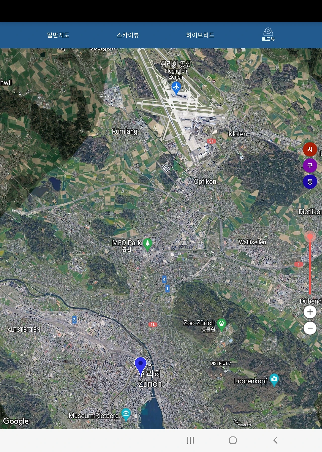Click the Wallisellen town label
Image resolution: width=322 pixels, height=452 pixels.
[x=252, y=242]
